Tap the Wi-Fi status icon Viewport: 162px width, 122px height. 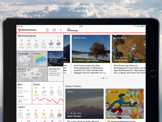point(22,26)
